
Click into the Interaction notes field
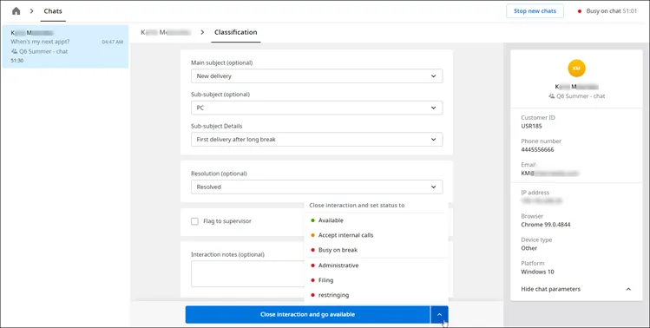[x=248, y=273]
